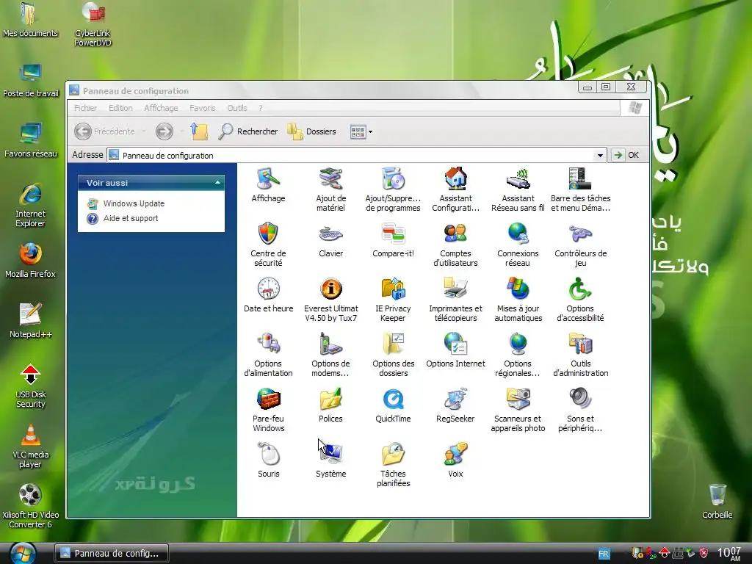Select Notepad++ desktop icon
The image size is (752, 564).
click(x=30, y=321)
